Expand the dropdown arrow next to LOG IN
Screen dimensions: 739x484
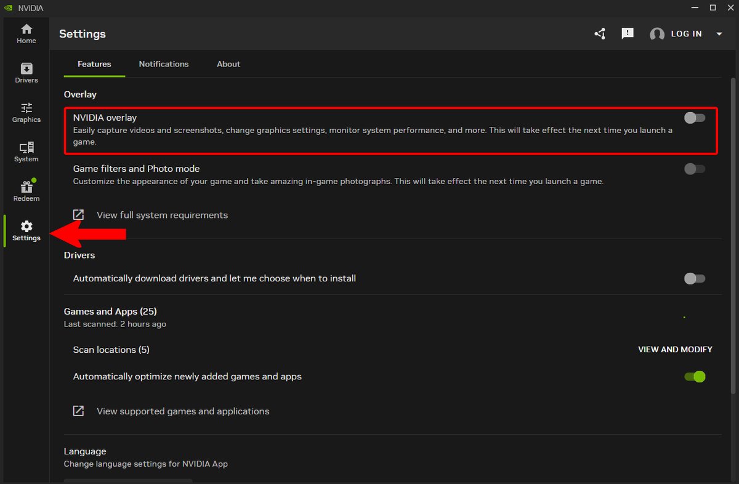pyautogui.click(x=719, y=34)
